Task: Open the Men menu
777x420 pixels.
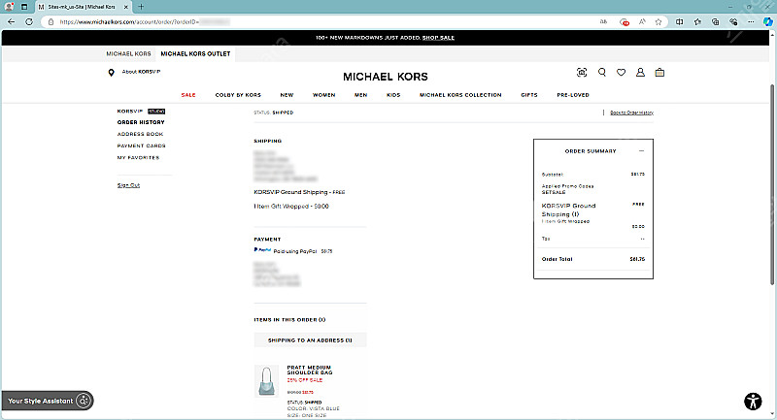Action: point(360,95)
